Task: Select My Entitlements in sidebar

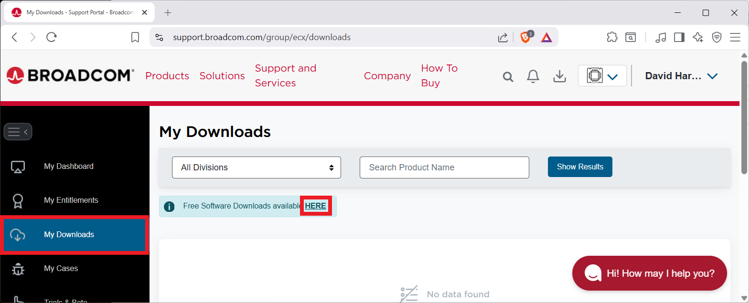Action: click(71, 200)
